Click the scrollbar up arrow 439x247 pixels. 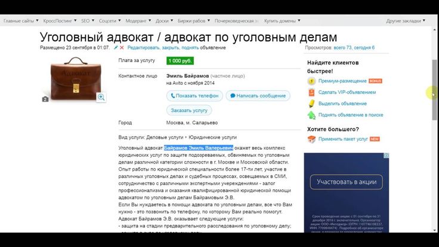(x=434, y=29)
